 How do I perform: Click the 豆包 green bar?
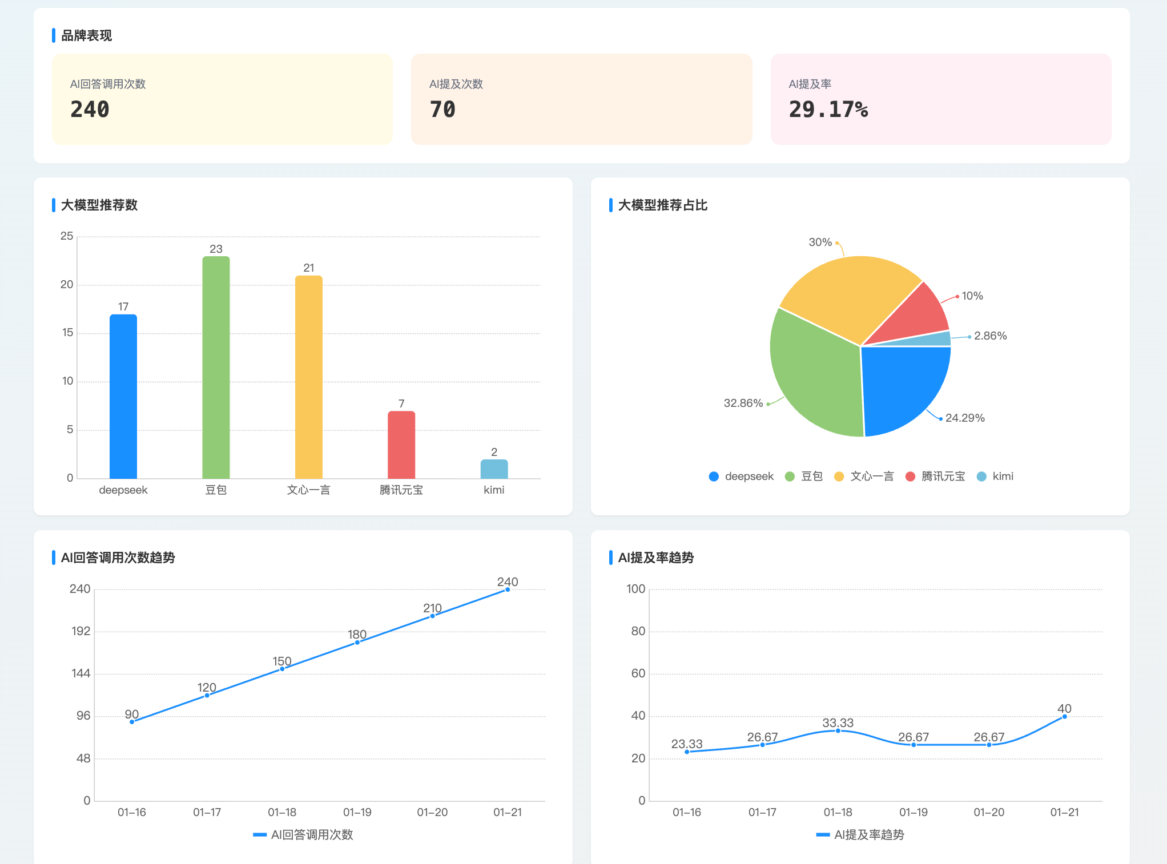216,368
